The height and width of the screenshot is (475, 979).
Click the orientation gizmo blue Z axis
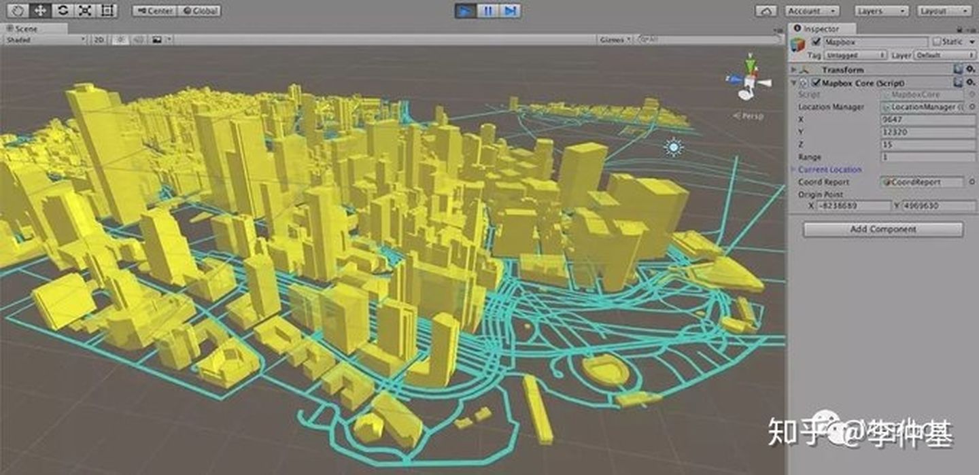point(733,79)
